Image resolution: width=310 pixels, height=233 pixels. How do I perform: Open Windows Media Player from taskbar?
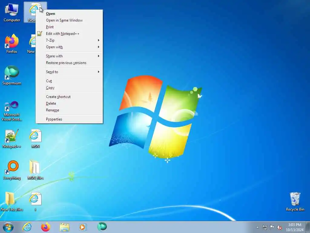pyautogui.click(x=83, y=227)
